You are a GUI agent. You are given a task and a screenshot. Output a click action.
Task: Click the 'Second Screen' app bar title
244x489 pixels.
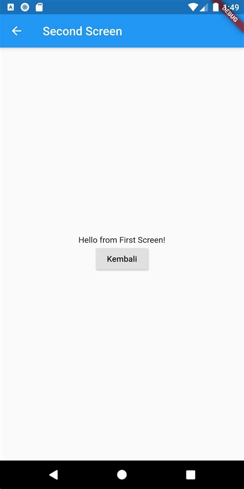pyautogui.click(x=82, y=31)
